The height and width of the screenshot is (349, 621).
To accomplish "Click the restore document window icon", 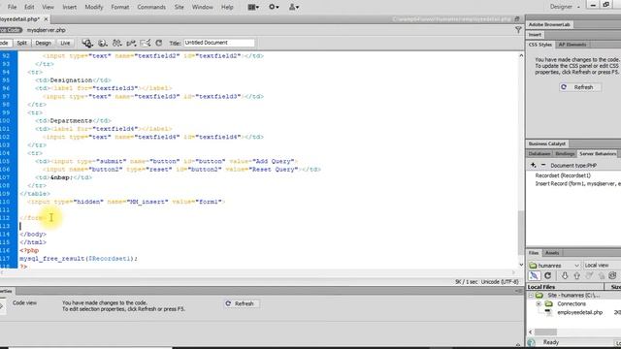I will tap(517, 19).
